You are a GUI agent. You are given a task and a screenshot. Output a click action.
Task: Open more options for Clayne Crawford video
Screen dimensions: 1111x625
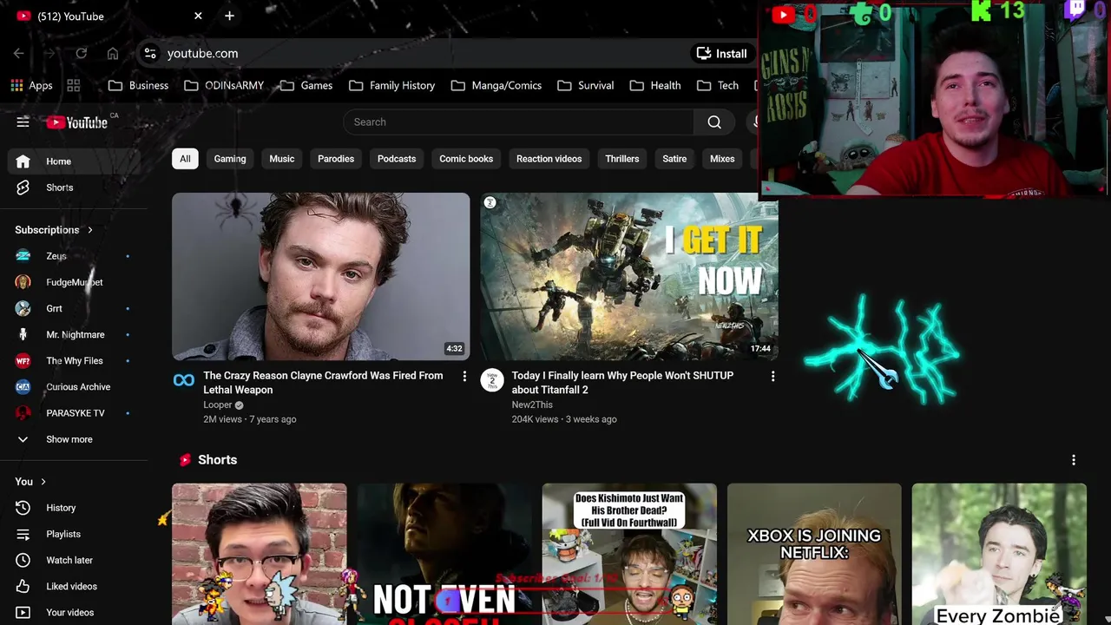click(x=464, y=377)
